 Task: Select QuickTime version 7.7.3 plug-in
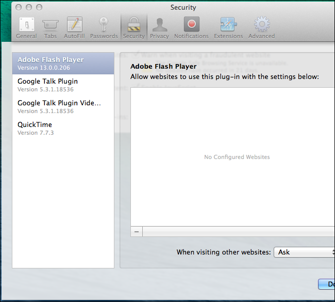pyautogui.click(x=63, y=129)
